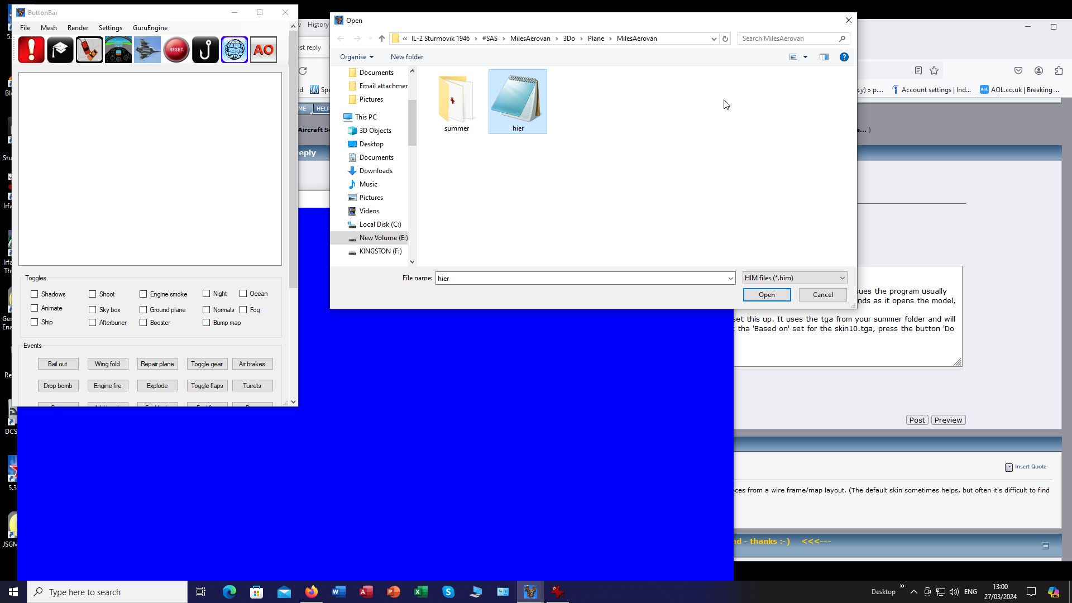Click the Open button in dialog
The height and width of the screenshot is (603, 1072).
[x=766, y=295]
